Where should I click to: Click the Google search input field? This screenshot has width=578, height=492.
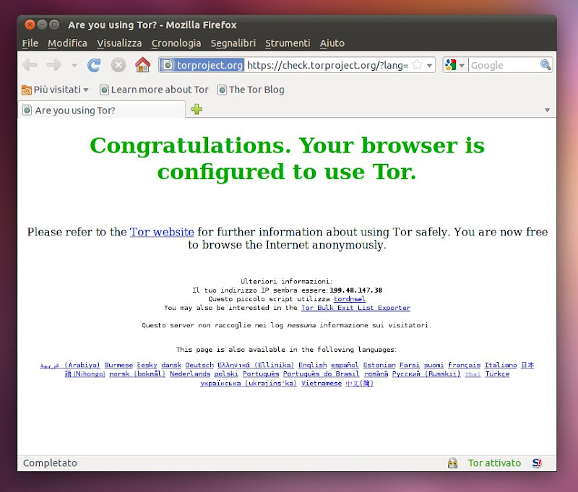pos(504,65)
